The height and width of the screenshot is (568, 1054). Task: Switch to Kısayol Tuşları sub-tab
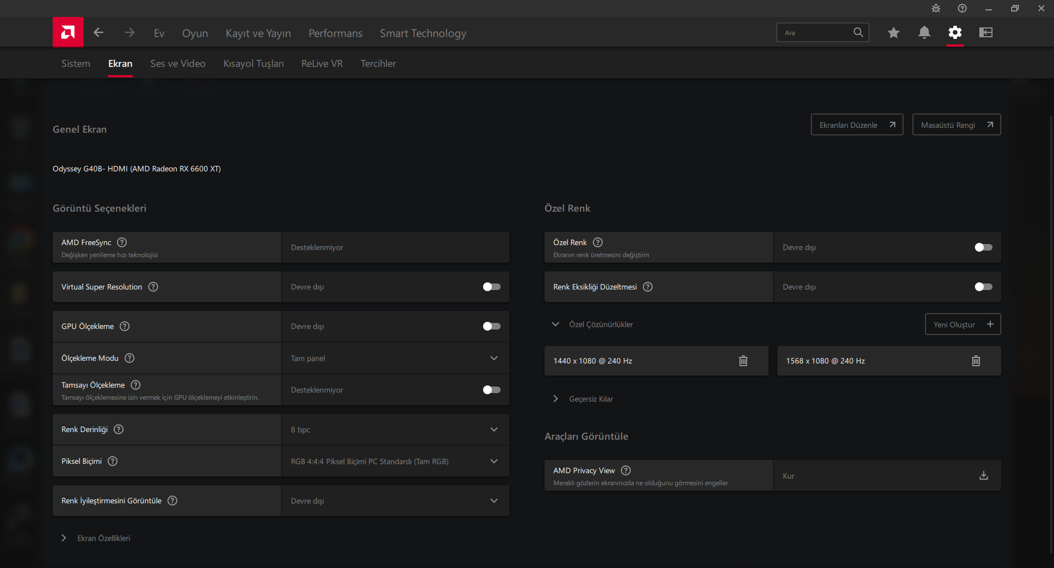pos(254,64)
